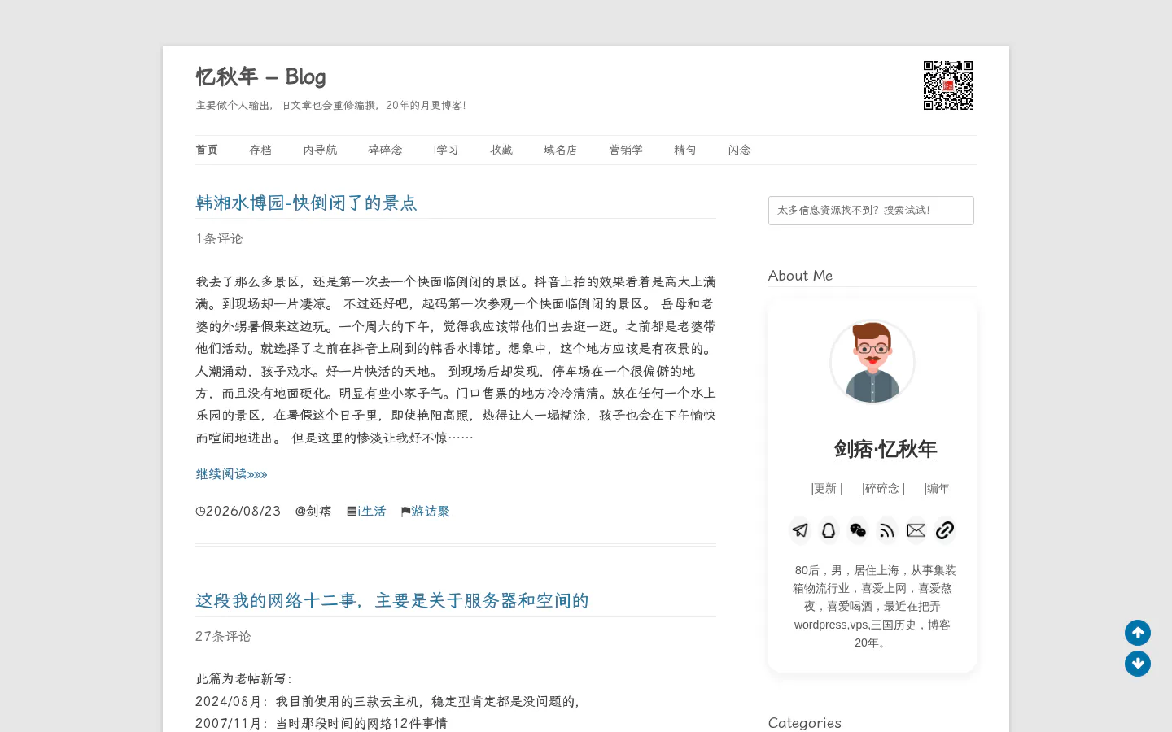The image size is (1172, 732).
Task: Open the post 这段我的网络十二事
Action: click(x=392, y=600)
